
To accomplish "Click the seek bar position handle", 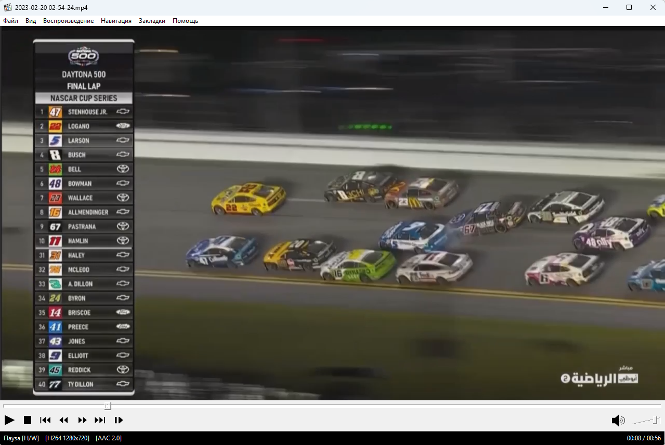I will click(x=108, y=406).
